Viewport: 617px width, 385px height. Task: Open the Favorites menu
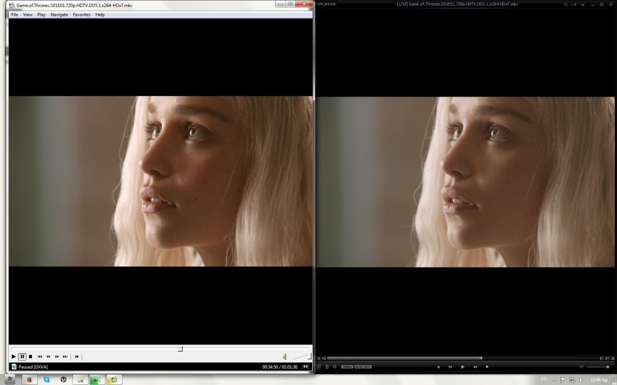point(82,14)
